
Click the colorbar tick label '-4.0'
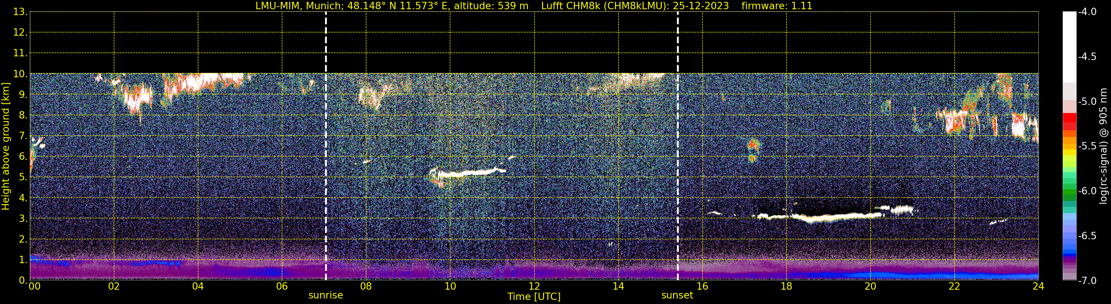pos(1087,12)
